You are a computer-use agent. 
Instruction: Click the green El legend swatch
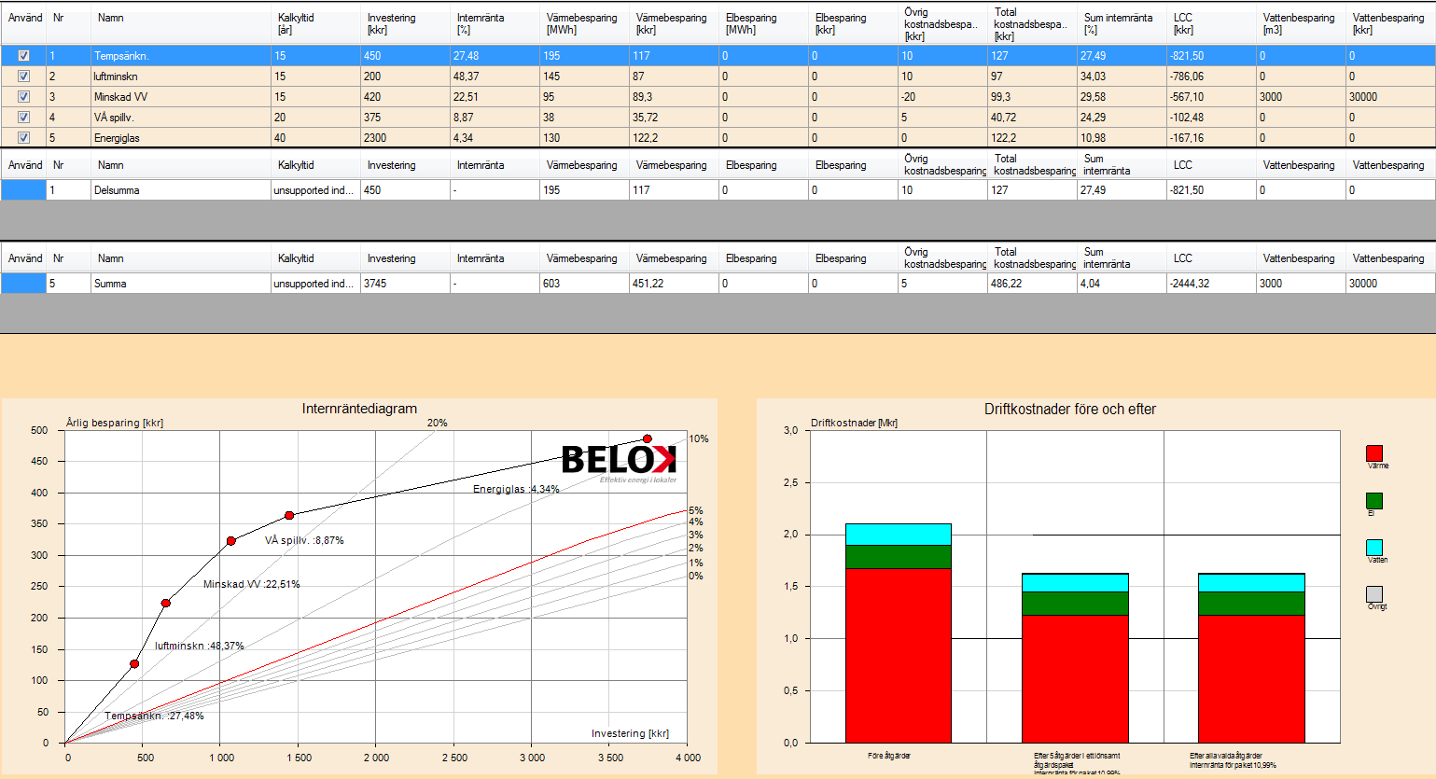tap(1374, 501)
